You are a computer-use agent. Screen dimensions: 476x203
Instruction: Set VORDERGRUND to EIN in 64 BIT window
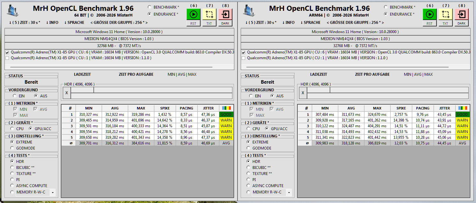point(15,96)
